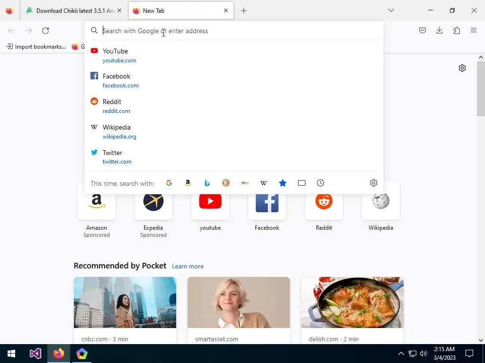Viewport: 485px width, 363px height.
Task: Open a new tab with plus button
Action: pos(243,11)
